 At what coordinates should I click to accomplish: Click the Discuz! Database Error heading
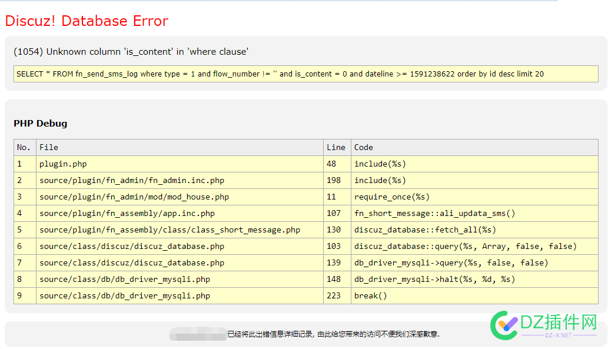(87, 21)
